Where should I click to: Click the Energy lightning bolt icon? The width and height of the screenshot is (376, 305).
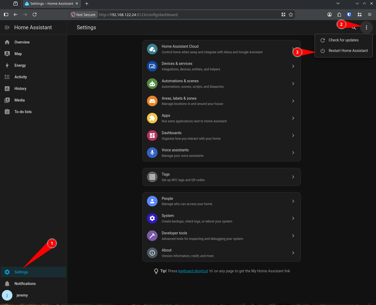coord(7,65)
